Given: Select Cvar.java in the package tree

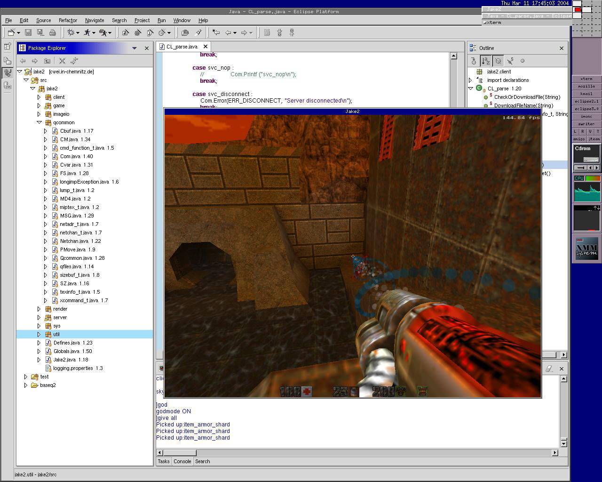Looking at the screenshot, I should click(70, 165).
